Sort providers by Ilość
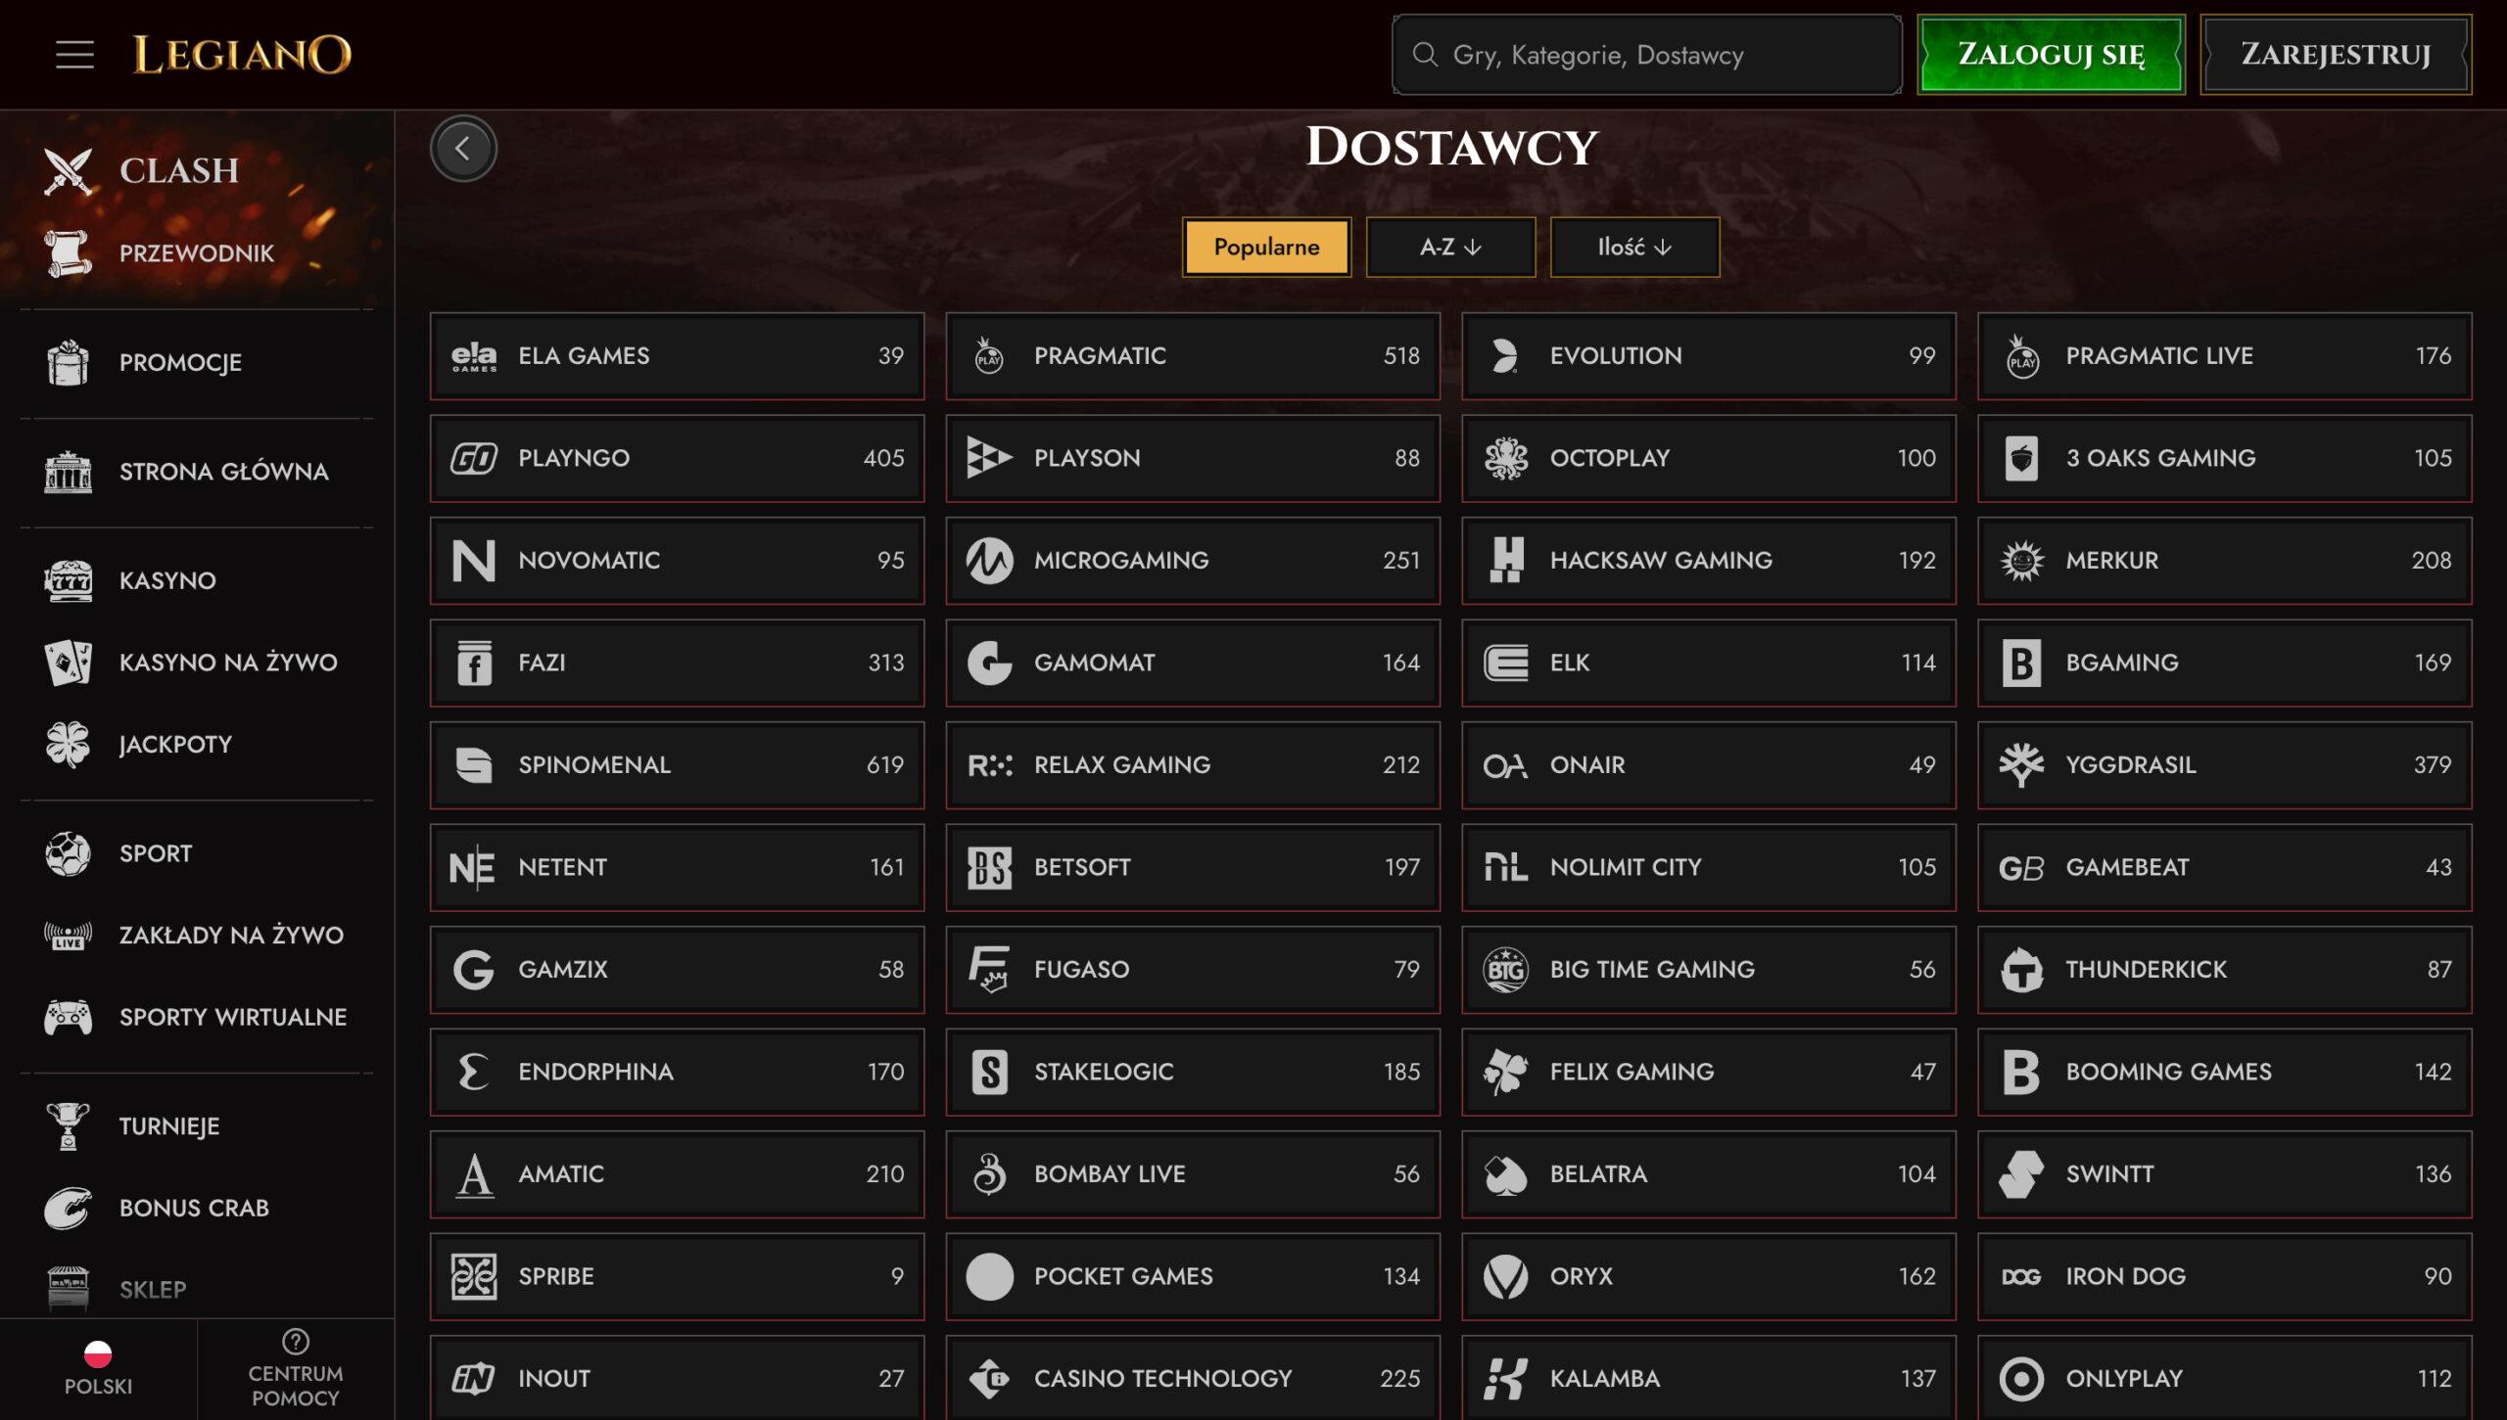 (x=1633, y=247)
